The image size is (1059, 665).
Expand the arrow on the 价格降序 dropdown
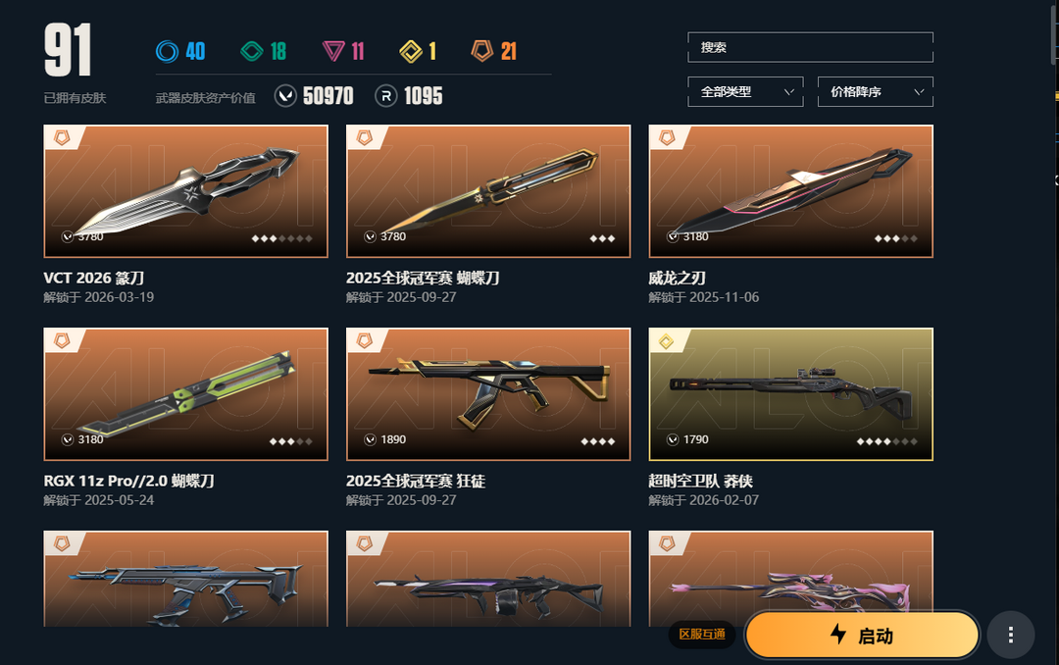919,92
